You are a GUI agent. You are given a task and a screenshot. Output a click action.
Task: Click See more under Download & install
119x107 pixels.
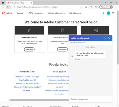27,90
